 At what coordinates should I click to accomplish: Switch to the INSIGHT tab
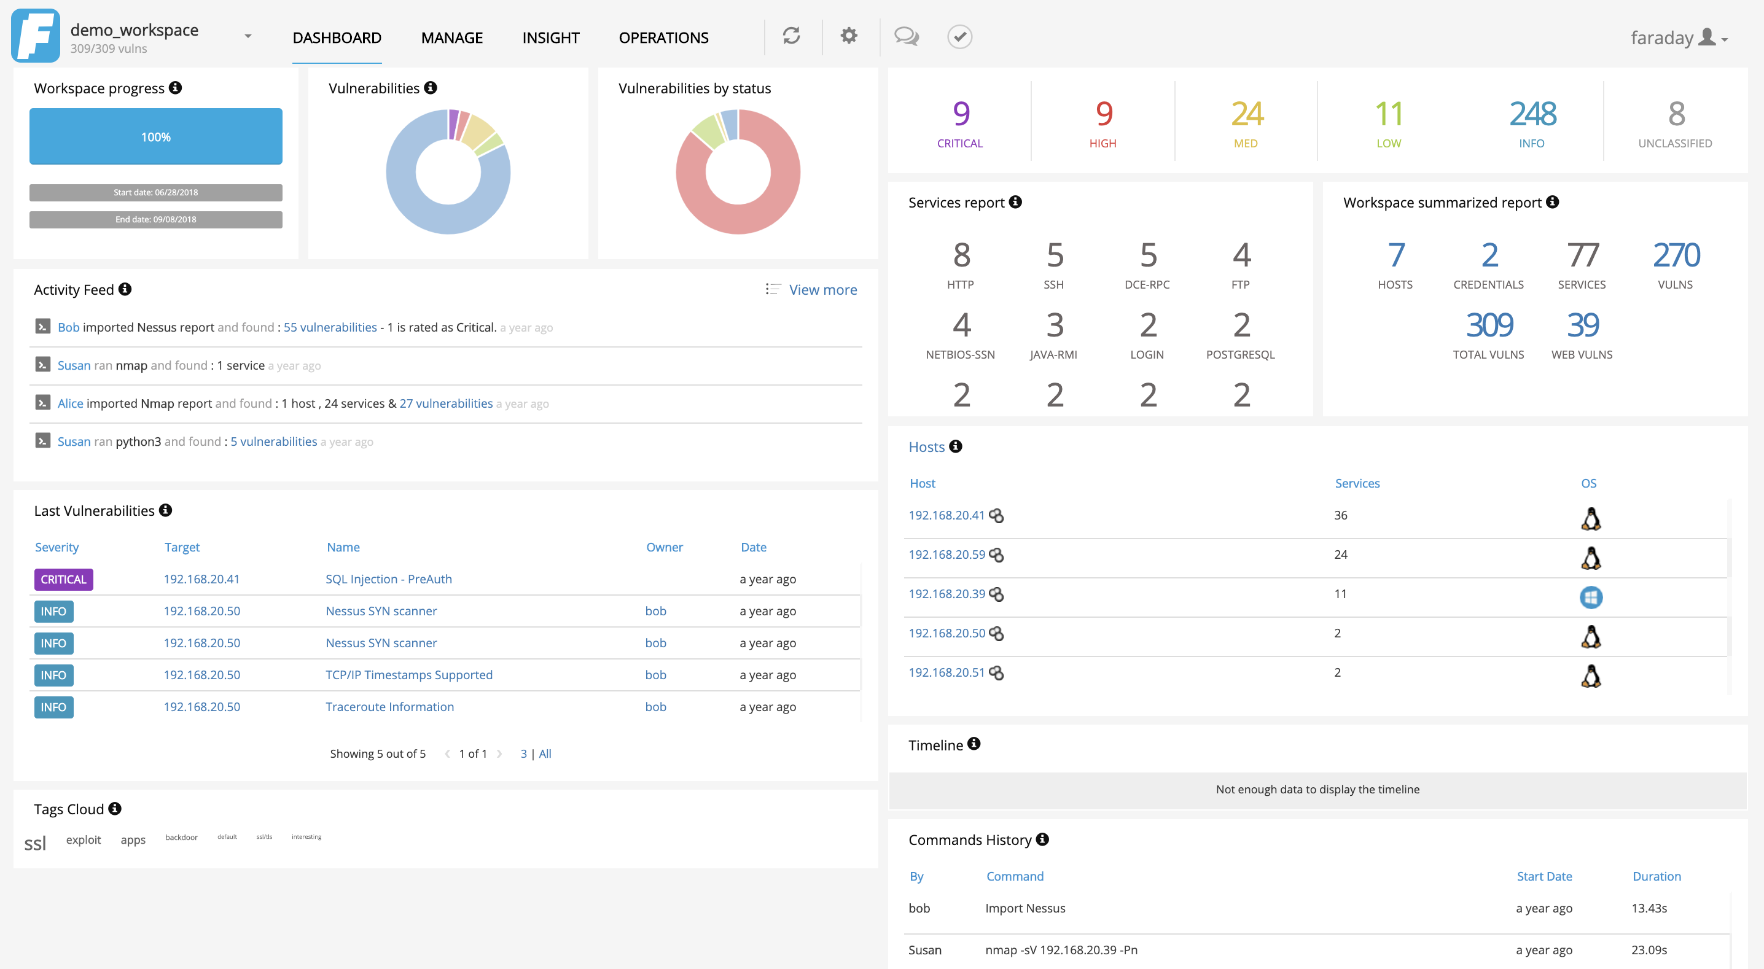(x=550, y=37)
